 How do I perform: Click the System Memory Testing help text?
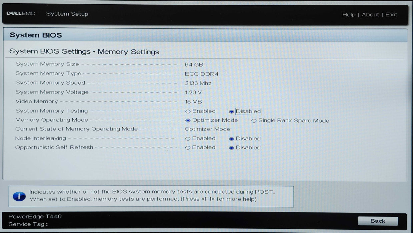[x=152, y=195]
